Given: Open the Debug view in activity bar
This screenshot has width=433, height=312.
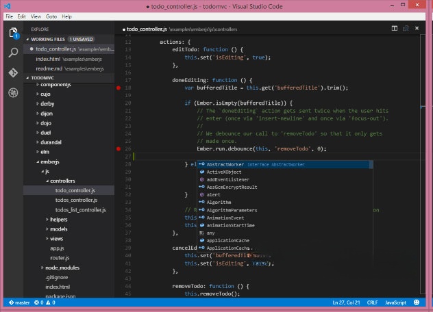Looking at the screenshot, I should (13, 92).
